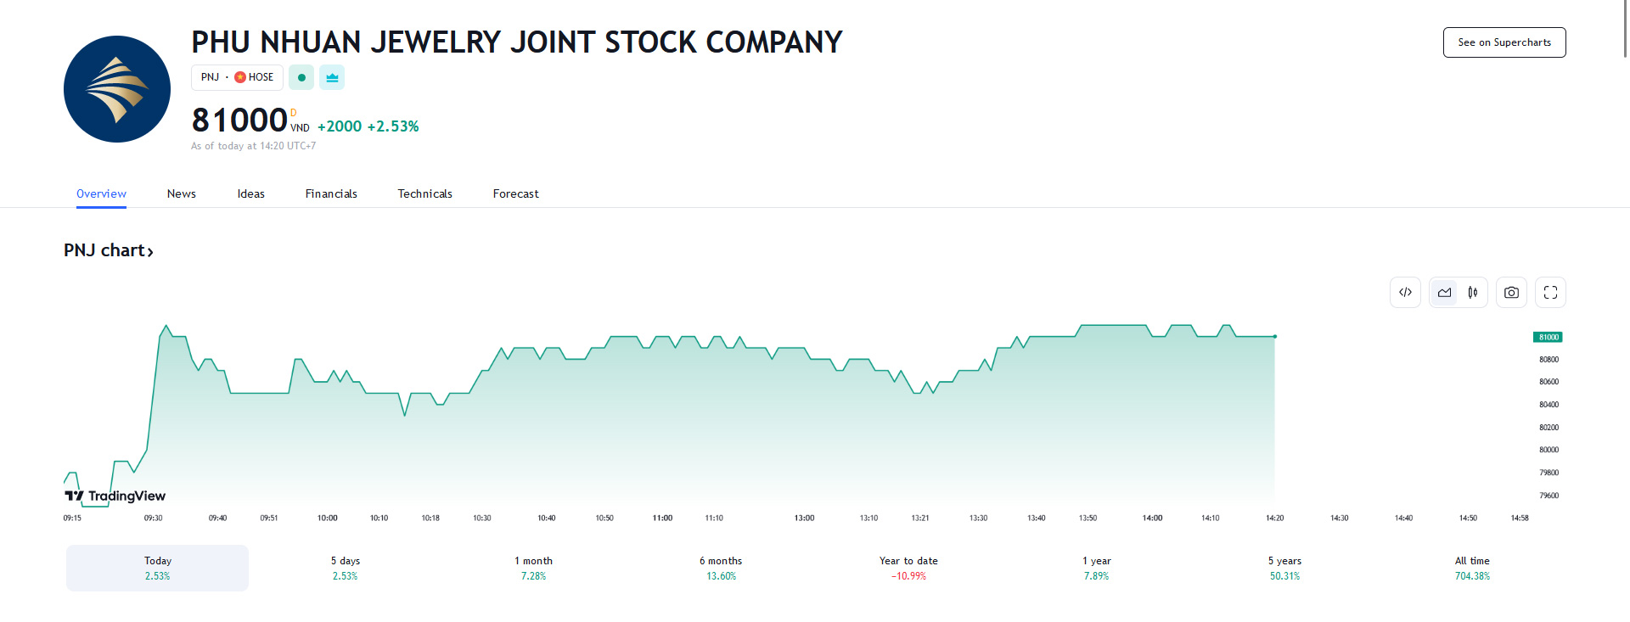
Task: Take a chart snapshot with the camera icon
Action: 1511,292
